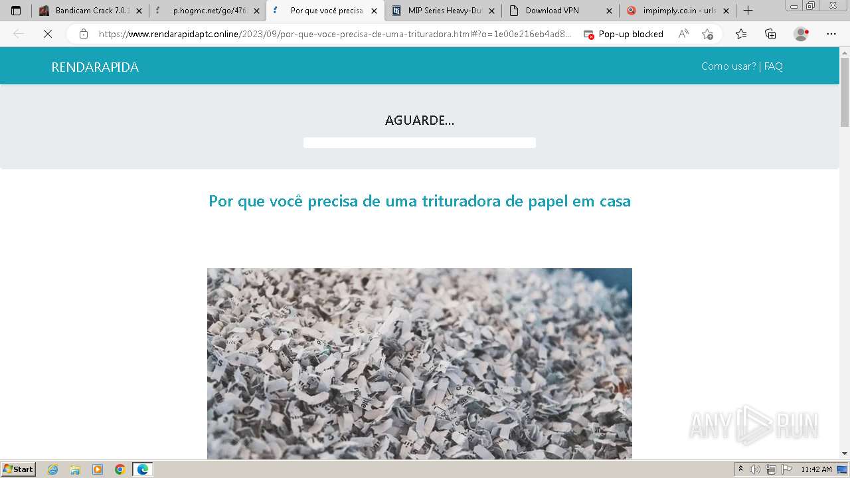The height and width of the screenshot is (478, 850).
Task: Open Settings and more menu
Action: point(831,34)
